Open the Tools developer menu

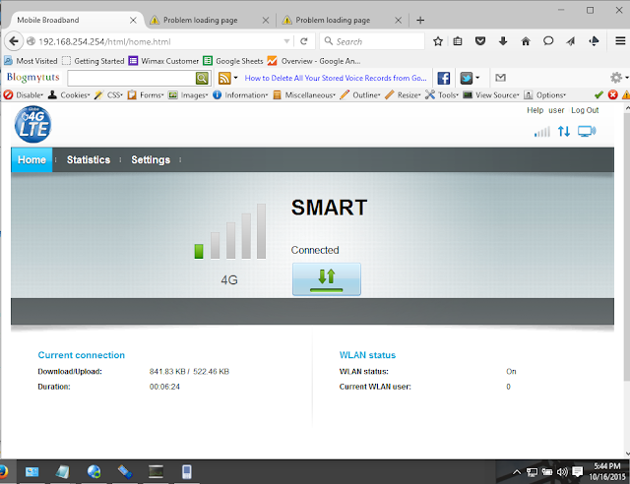tap(442, 95)
